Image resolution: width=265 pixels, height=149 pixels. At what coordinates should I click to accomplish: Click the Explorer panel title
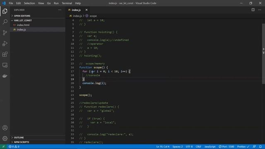click(x=19, y=10)
